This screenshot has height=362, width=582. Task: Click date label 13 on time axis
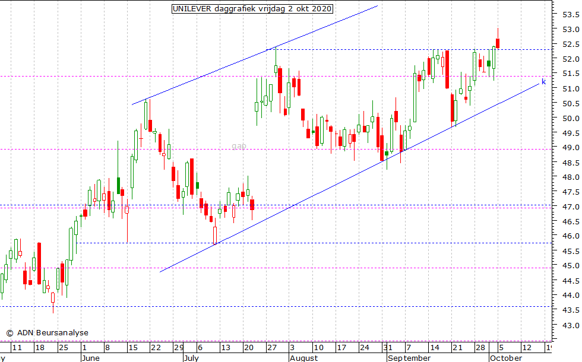[x=226, y=348]
